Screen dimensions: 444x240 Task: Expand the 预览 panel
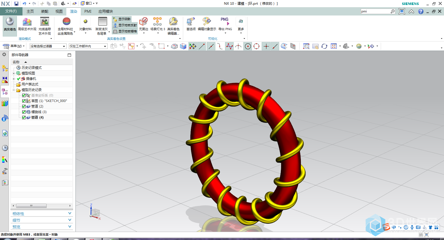pyautogui.click(x=42, y=227)
